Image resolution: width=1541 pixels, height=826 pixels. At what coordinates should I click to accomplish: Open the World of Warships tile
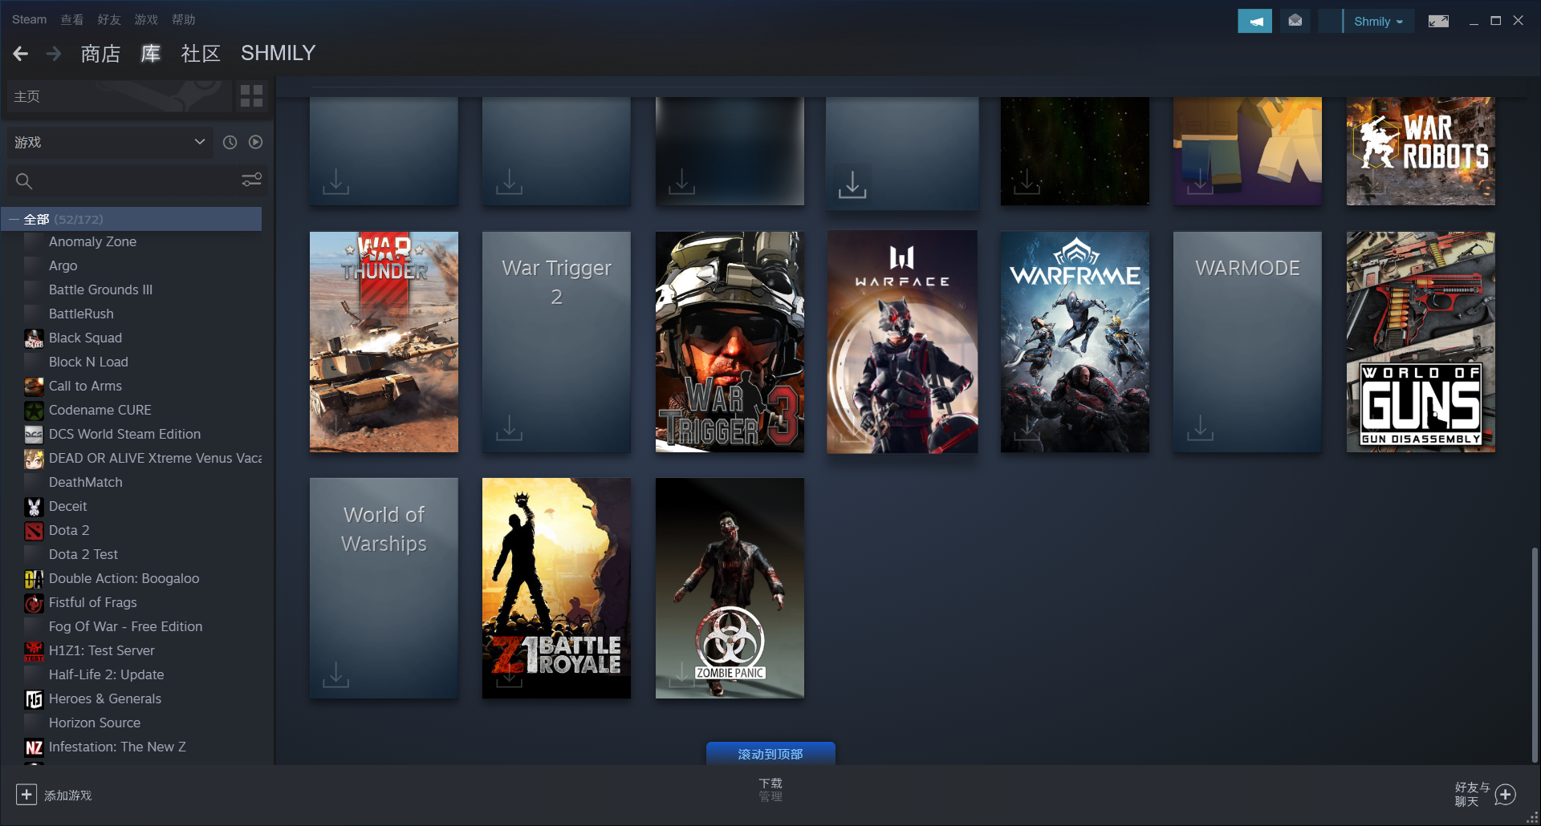[384, 588]
